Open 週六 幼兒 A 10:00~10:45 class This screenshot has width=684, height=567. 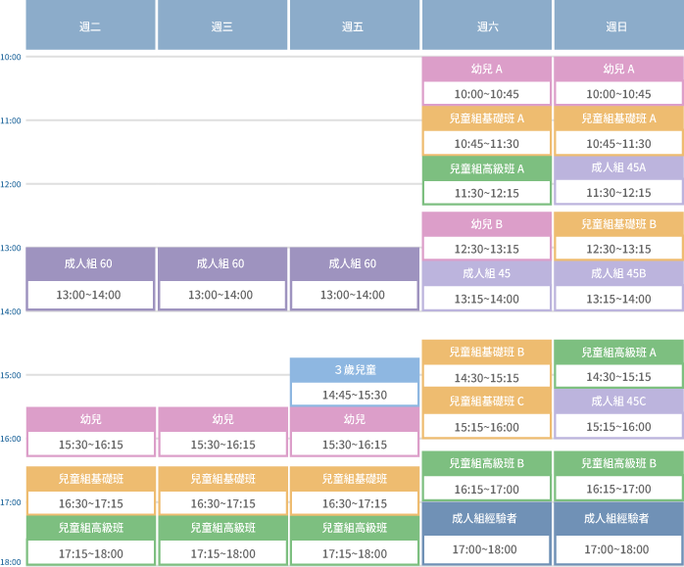(486, 81)
